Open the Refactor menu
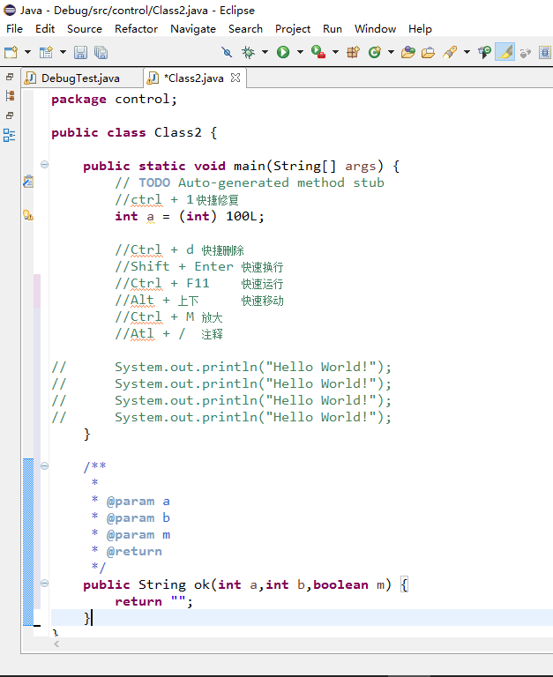The image size is (553, 677). tap(136, 29)
